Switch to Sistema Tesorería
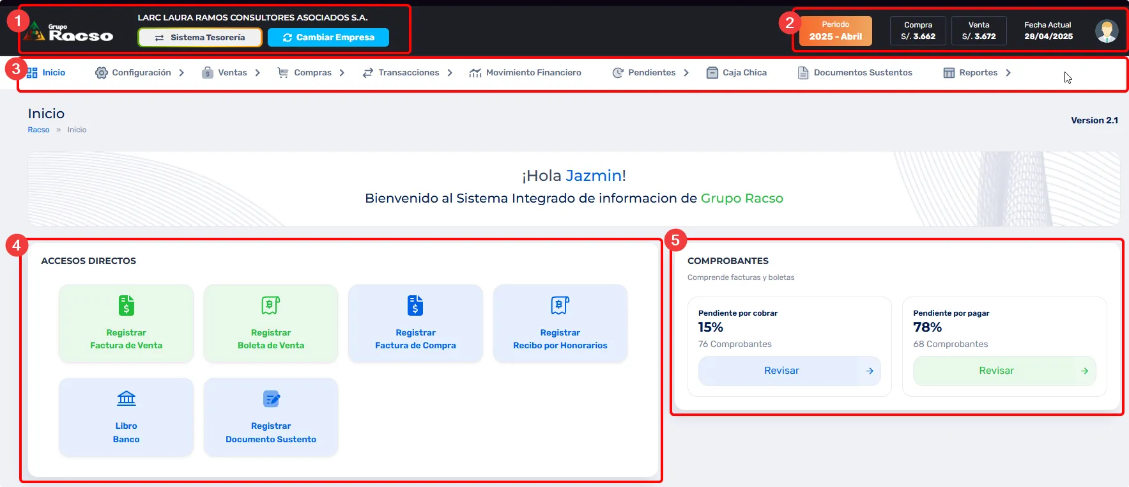 pos(200,38)
